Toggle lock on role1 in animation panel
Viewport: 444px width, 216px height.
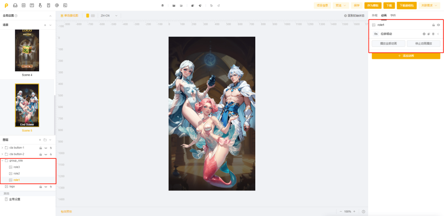pos(433,25)
